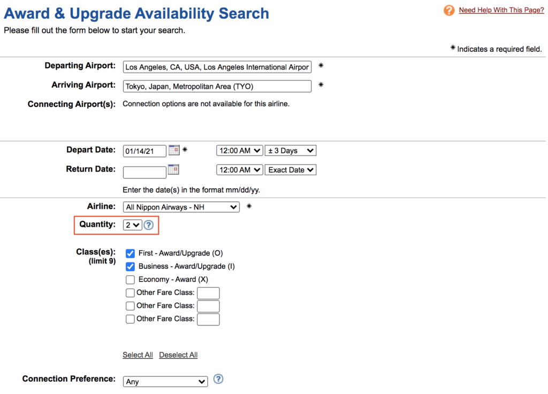Click the Depart Date text field
Screen dimensions: 548x394
[x=144, y=151]
